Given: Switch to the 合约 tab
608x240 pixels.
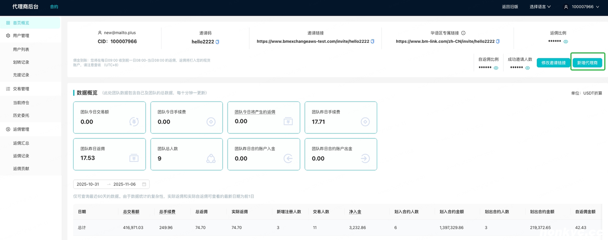Looking at the screenshot, I should coord(54,7).
